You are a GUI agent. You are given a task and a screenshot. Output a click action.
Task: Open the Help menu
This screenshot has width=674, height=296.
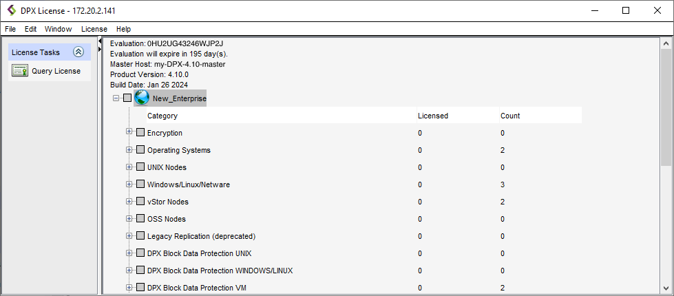[123, 29]
